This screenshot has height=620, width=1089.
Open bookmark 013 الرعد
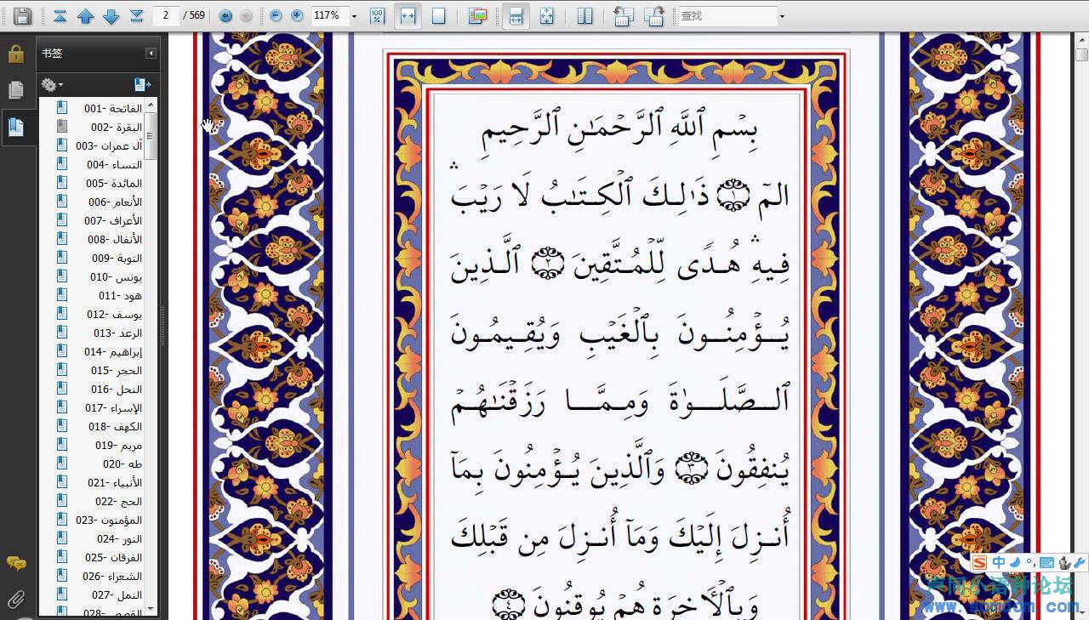pos(117,333)
